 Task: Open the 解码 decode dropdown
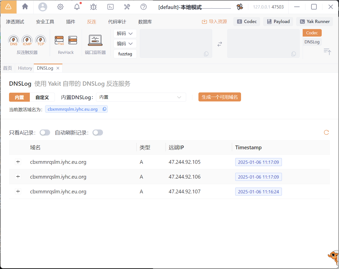125,34
